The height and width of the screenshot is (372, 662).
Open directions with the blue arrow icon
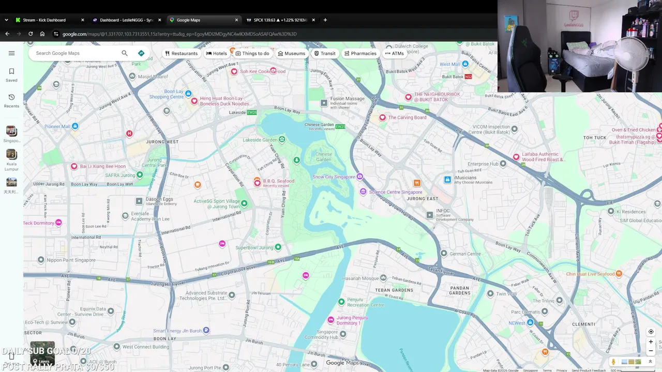[141, 53]
